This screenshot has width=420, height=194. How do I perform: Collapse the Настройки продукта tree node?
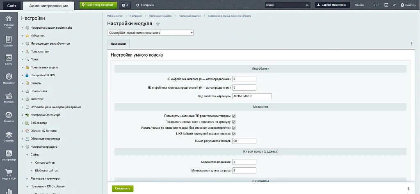coord(23,147)
